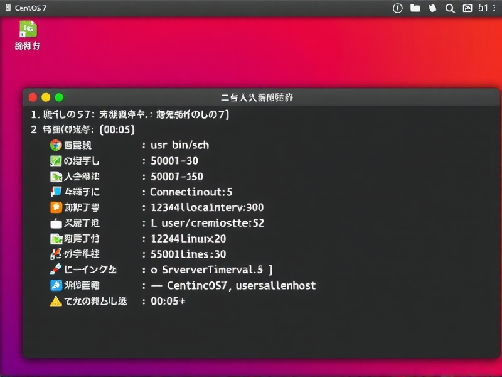Select the rocket icon on "SrververTimerval" row

coord(55,270)
